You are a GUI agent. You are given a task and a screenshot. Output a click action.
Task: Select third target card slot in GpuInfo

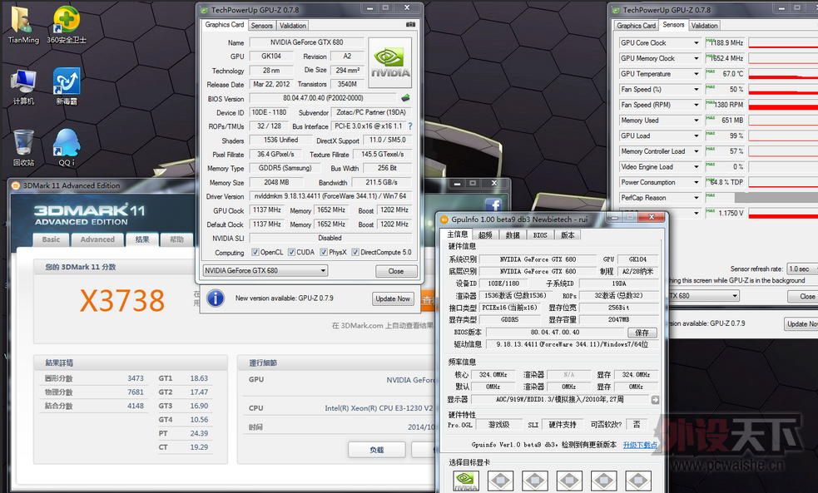click(x=535, y=481)
